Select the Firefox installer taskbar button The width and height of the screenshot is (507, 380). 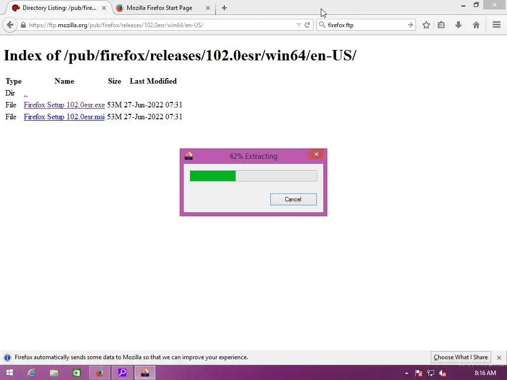(145, 373)
